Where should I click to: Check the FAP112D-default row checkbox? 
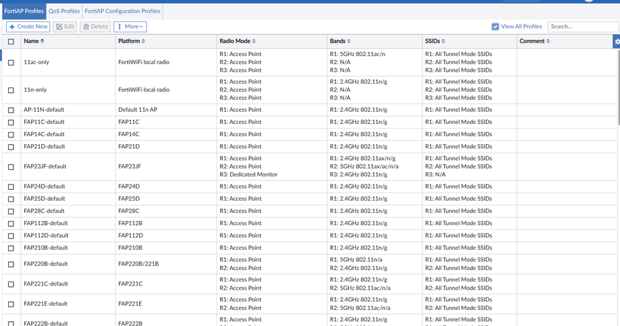pos(11,236)
